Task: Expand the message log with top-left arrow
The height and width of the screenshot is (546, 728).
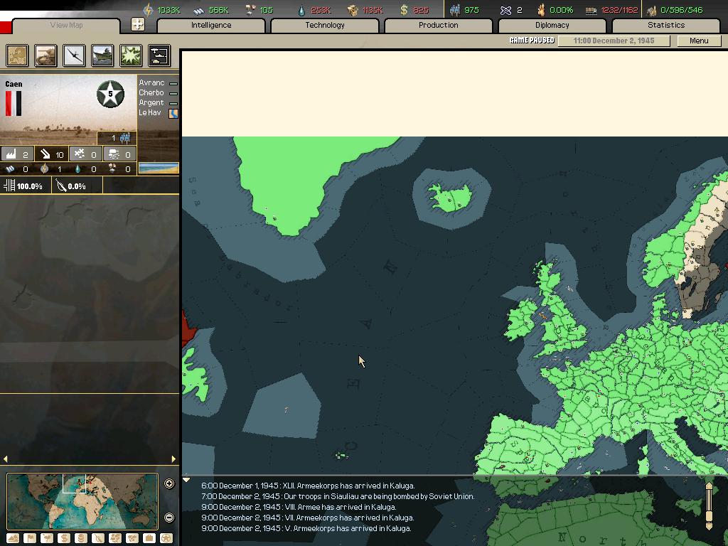Action: pos(186,481)
